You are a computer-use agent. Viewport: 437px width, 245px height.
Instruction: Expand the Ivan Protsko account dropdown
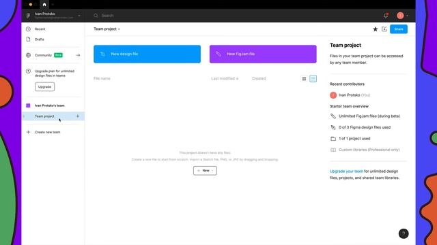(79, 16)
